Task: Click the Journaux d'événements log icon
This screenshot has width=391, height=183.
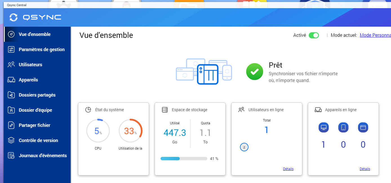Action: [11, 155]
